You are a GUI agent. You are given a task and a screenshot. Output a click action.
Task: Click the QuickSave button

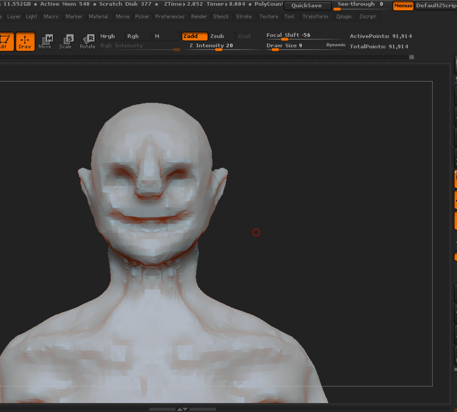pos(307,5)
